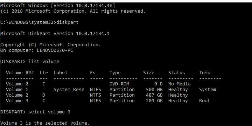Click the 'diskpart' command text
The width and height of the screenshot is (252, 126).
tap(67, 22)
